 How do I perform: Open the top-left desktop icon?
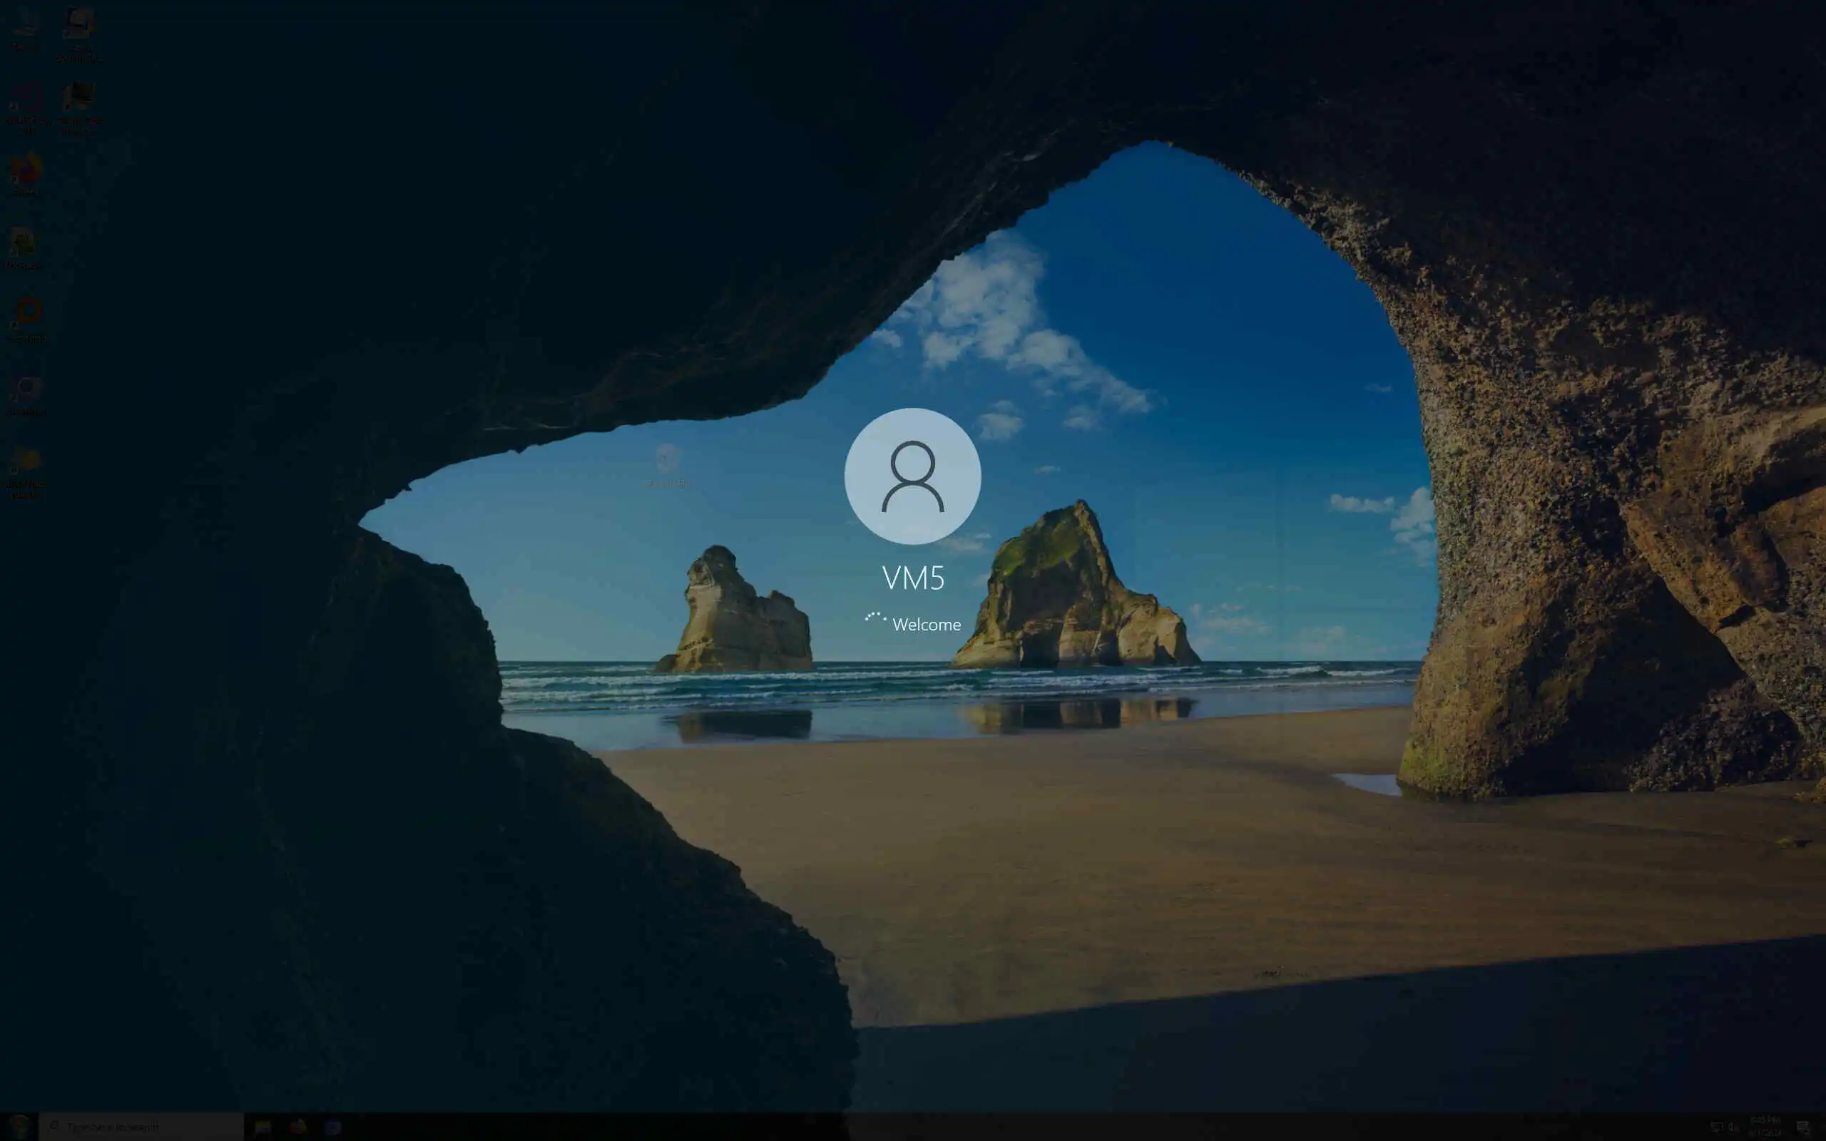26,24
